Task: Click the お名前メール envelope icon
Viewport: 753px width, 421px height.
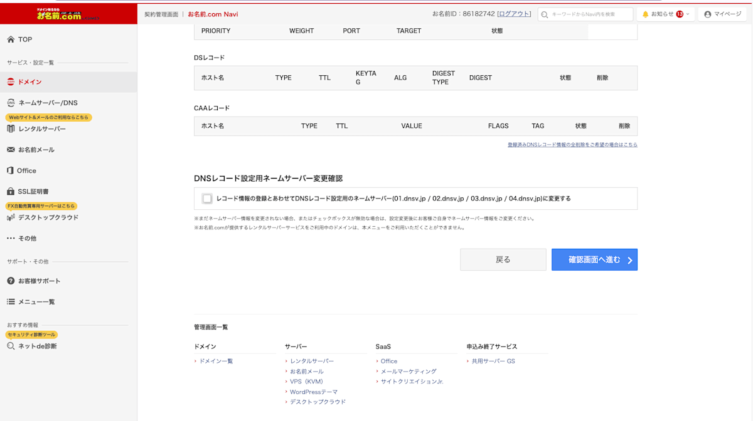Action: pos(11,150)
